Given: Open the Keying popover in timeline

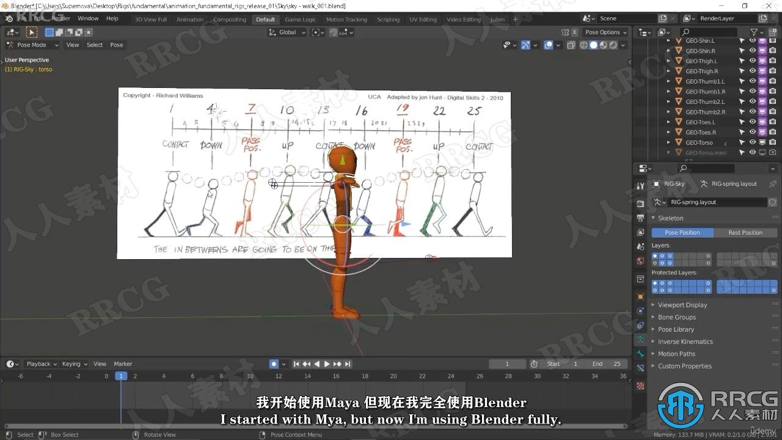Looking at the screenshot, I should pos(74,364).
